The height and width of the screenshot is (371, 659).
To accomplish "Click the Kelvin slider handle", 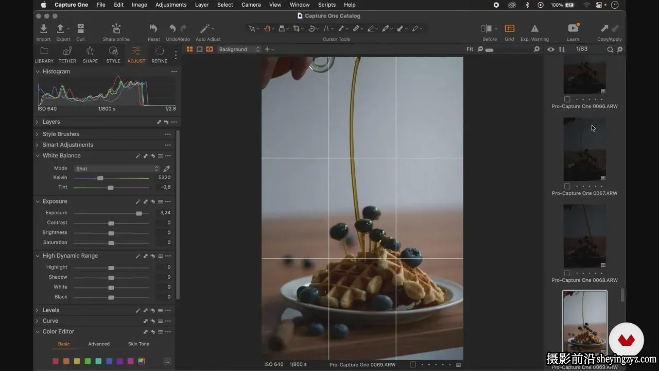I will (x=100, y=178).
